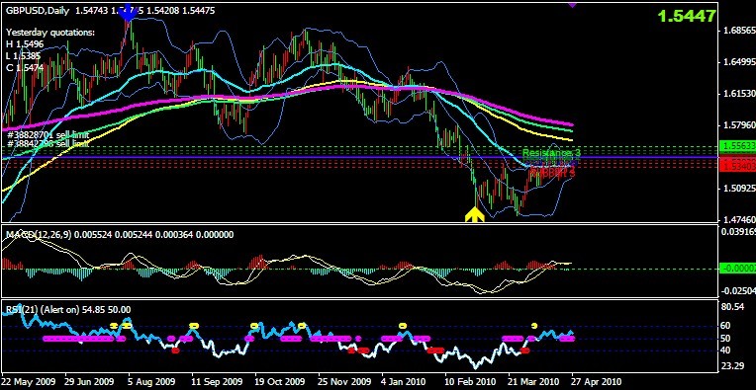Click the 1.68565 price axis label
This screenshot has width=756, height=390.
[739, 31]
